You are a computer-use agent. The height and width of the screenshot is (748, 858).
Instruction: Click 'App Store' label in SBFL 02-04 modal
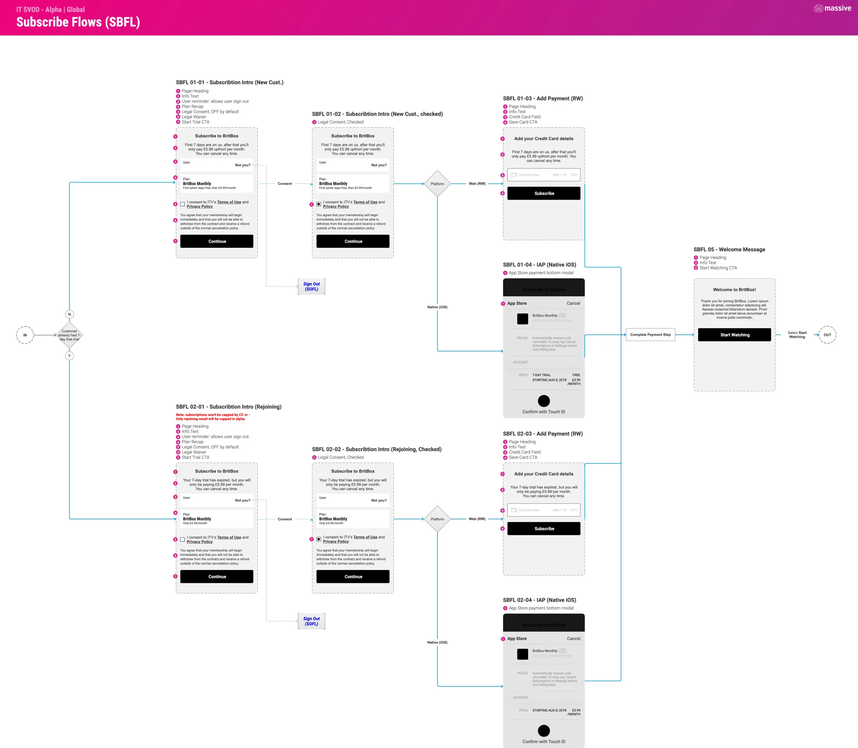tap(517, 639)
